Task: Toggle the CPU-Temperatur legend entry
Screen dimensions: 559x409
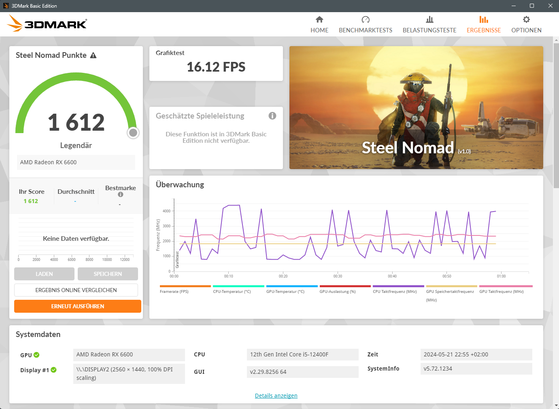Action: 238,289
